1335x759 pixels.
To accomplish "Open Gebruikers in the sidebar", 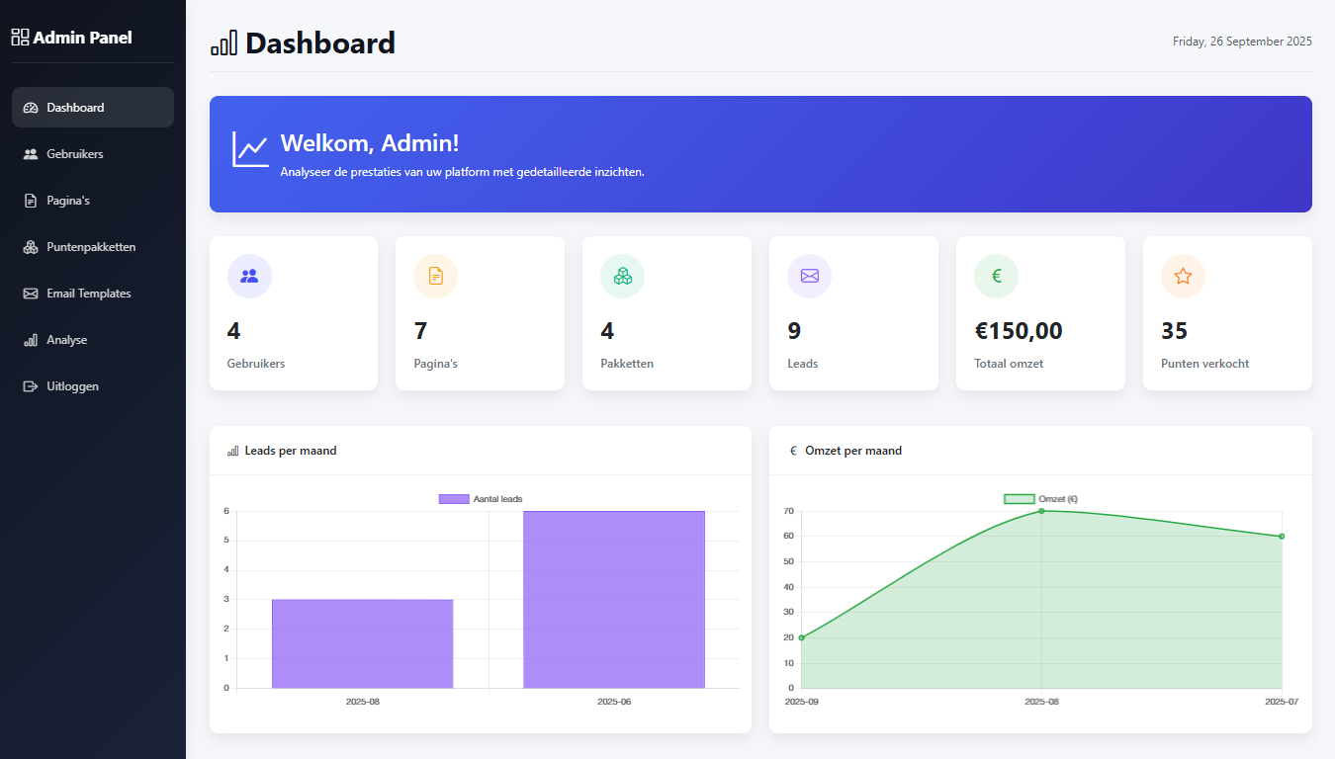I will coord(75,154).
